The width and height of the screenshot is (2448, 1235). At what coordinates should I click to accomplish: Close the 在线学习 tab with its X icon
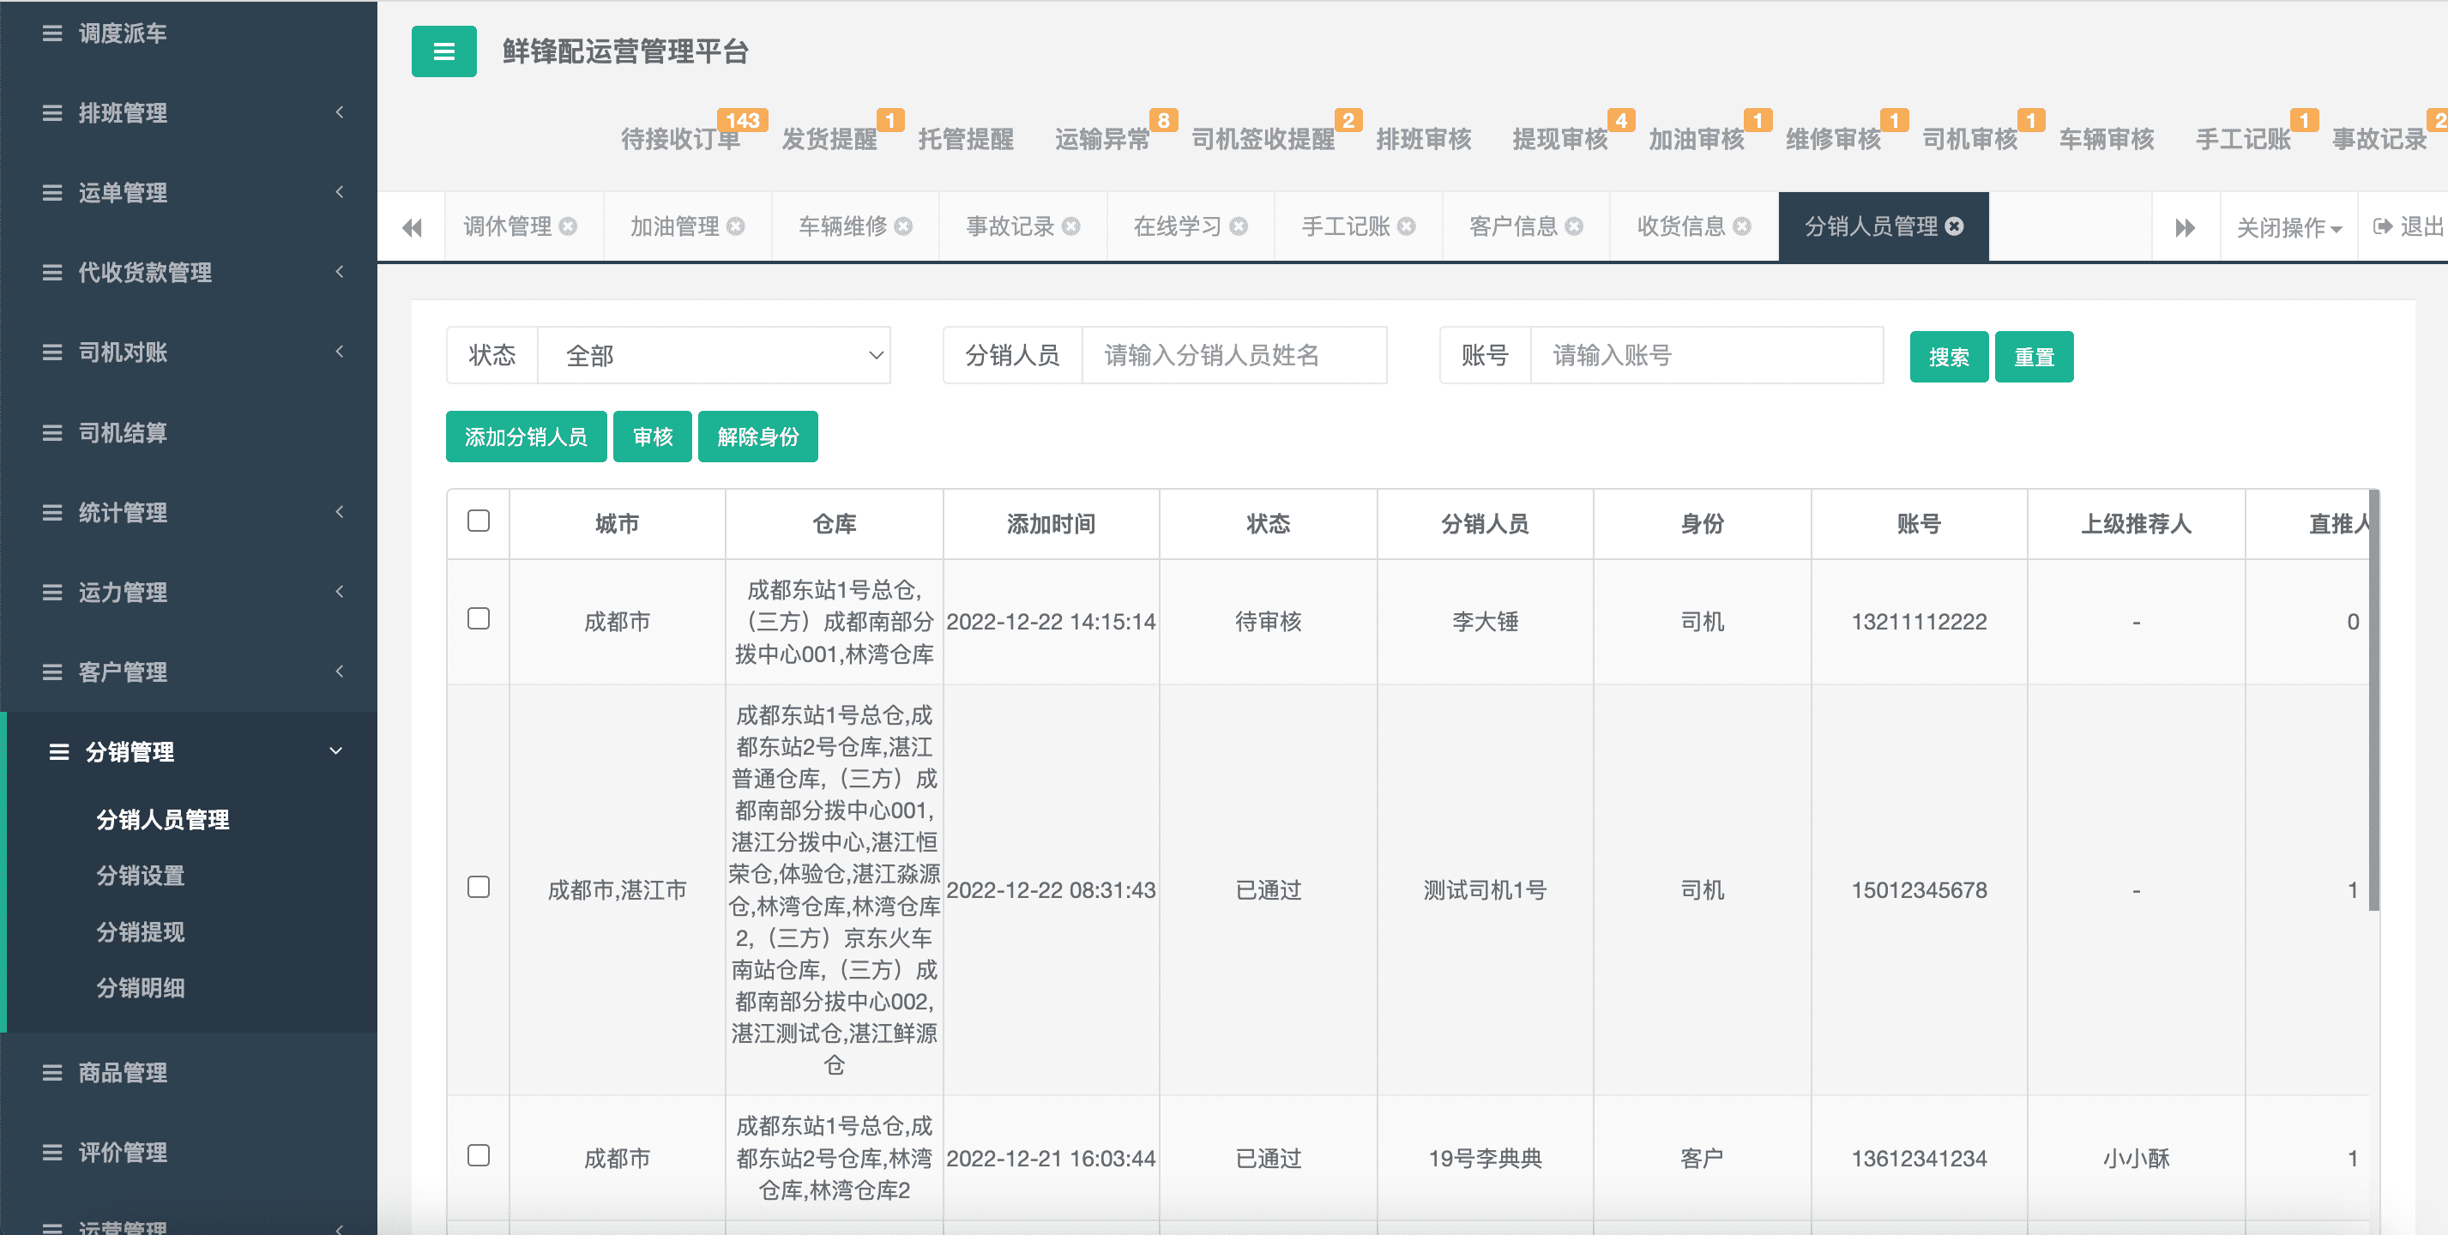click(1239, 226)
